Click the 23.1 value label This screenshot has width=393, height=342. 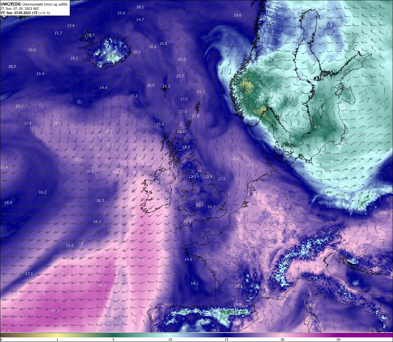click(110, 145)
